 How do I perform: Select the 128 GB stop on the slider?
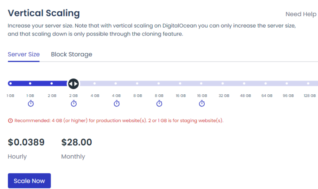(308, 83)
